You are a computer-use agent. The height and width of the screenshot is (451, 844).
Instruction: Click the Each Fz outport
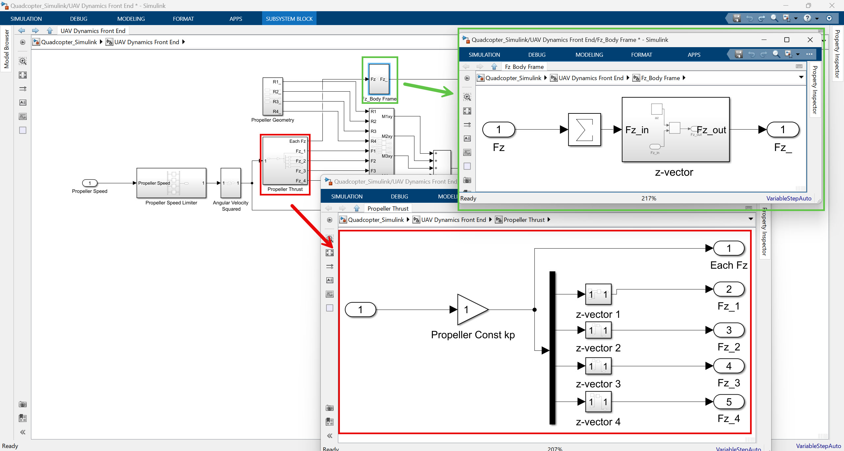(x=729, y=248)
